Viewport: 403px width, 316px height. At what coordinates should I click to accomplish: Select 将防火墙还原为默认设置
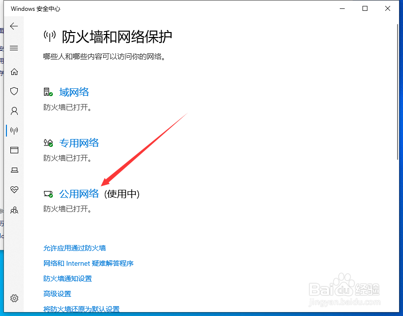tap(81, 308)
